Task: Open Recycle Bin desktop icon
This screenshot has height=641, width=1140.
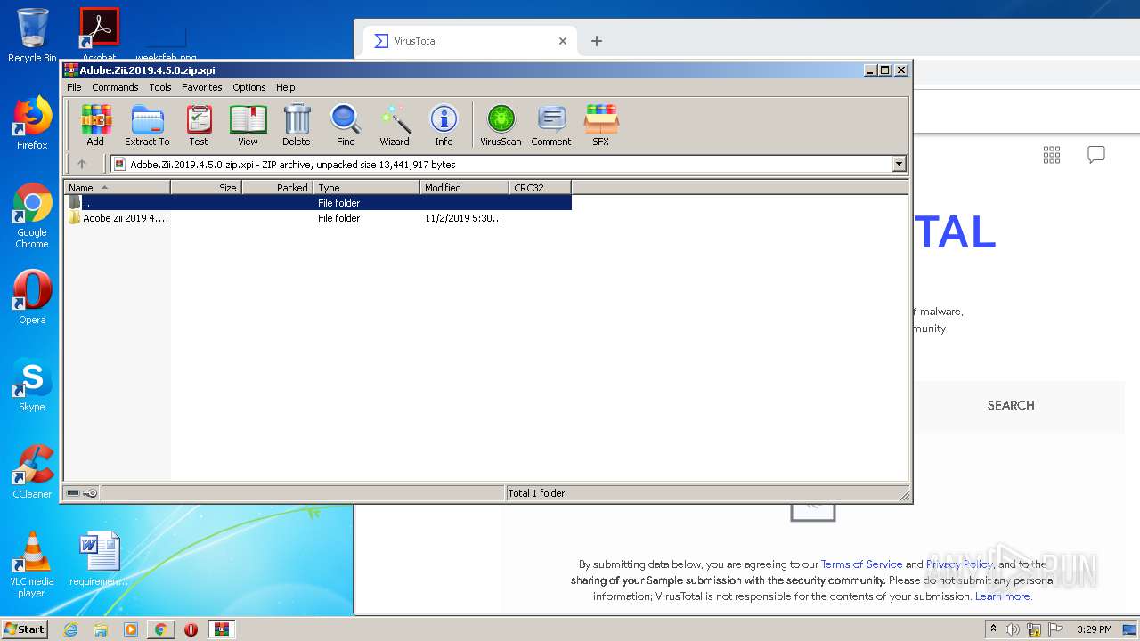Action: coord(32,36)
